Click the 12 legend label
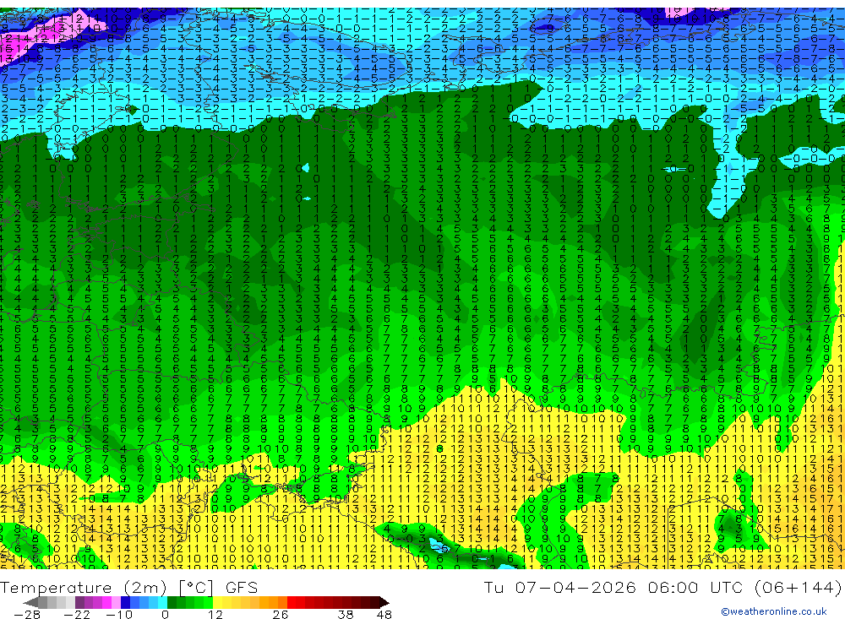This screenshot has width=845, height=619. click(x=215, y=615)
